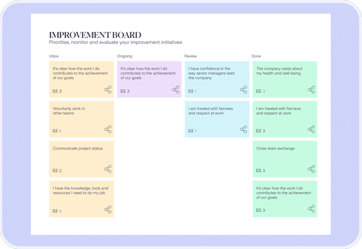Image resolution: width=362 pixels, height=249 pixels.
Task: Open the Cross team exchange card
Action: (275, 149)
